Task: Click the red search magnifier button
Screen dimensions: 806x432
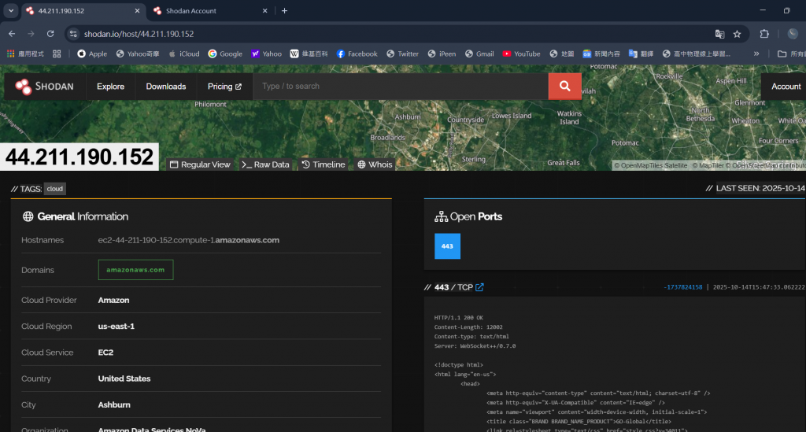Action: (564, 87)
